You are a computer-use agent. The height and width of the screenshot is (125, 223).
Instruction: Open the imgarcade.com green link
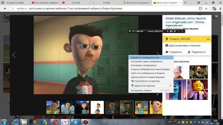pos(174,25)
